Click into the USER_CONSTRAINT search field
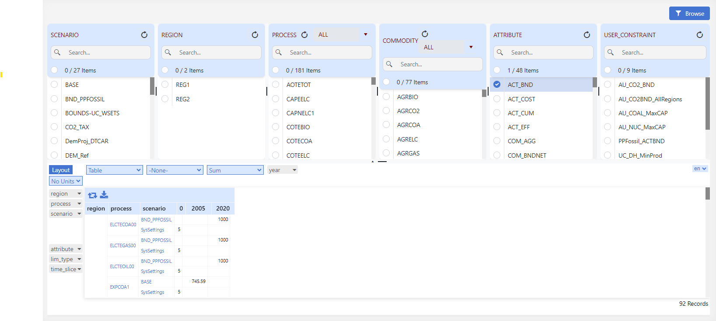716x321 pixels. (655, 52)
